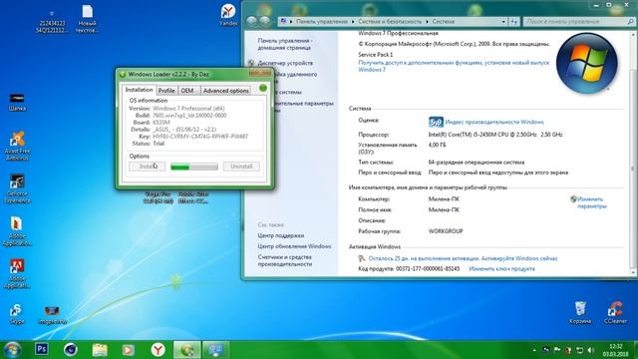638x359 pixels.
Task: Click the Windows Loader installation progress bar
Action: (x=194, y=167)
